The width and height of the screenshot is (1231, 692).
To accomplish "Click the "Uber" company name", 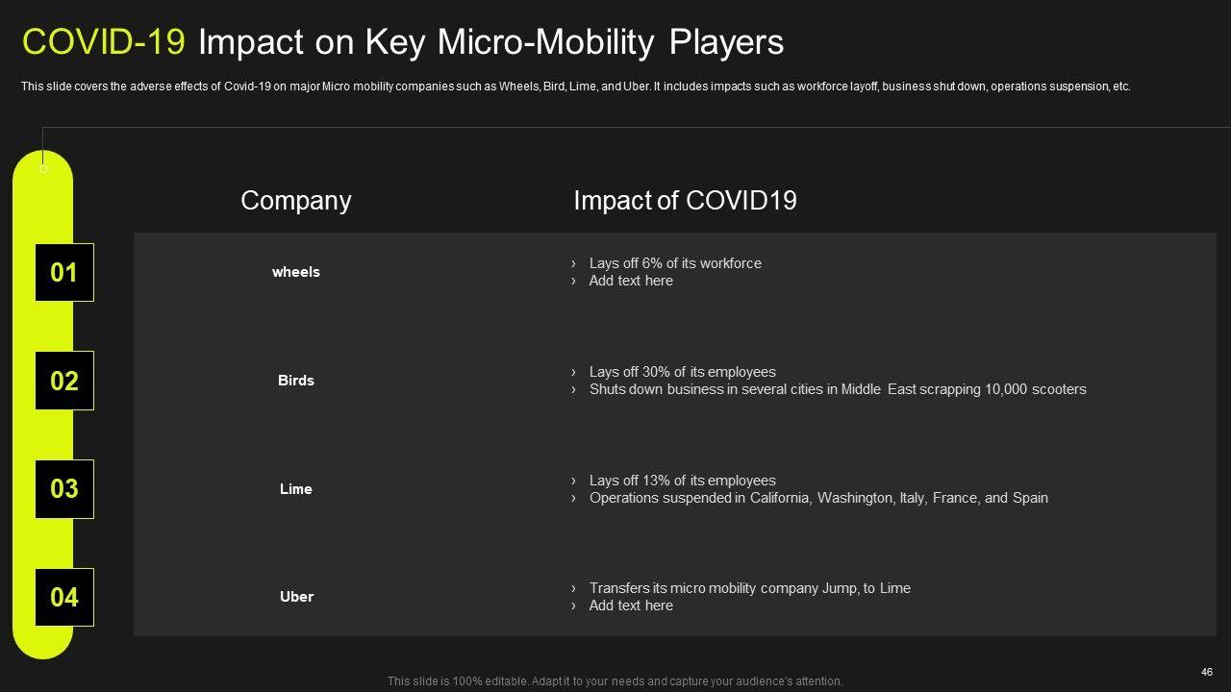I will (295, 597).
